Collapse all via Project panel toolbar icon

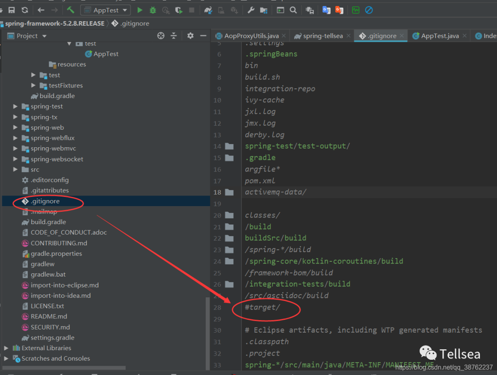pyautogui.click(x=173, y=36)
